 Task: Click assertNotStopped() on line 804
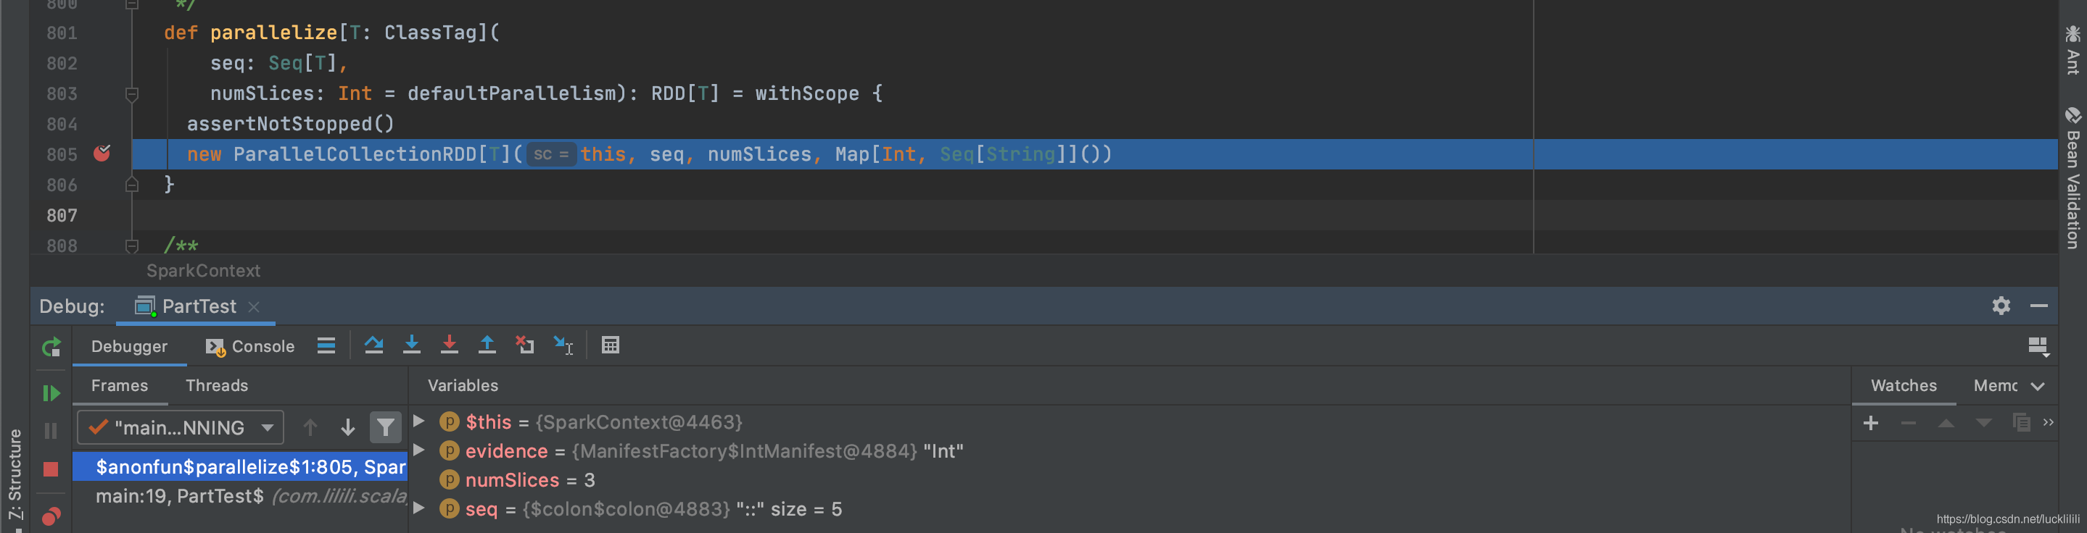tap(291, 124)
